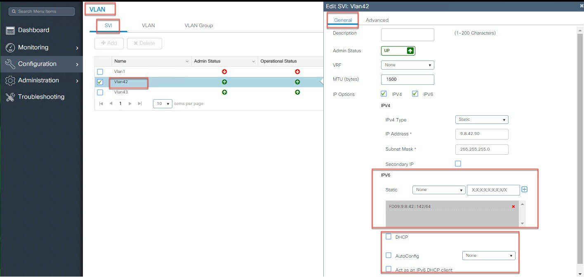
Task: Click the search magnifier icon in menu search
Action: [x=14, y=12]
